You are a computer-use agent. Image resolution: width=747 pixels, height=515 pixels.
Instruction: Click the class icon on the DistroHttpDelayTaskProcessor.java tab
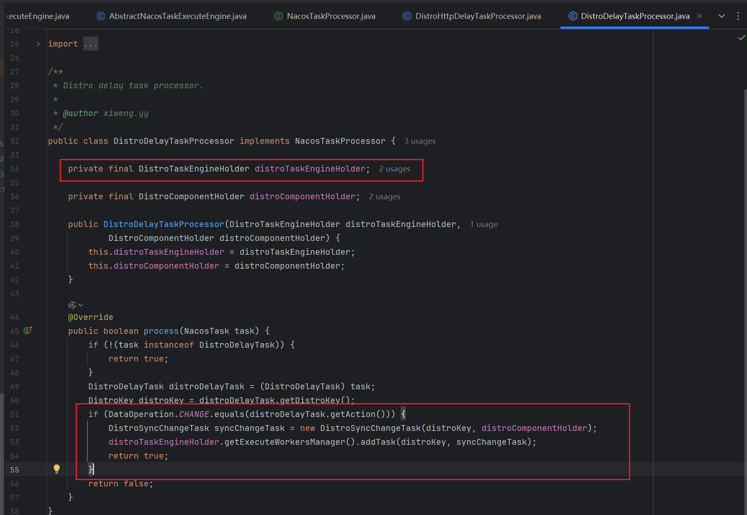tap(407, 16)
